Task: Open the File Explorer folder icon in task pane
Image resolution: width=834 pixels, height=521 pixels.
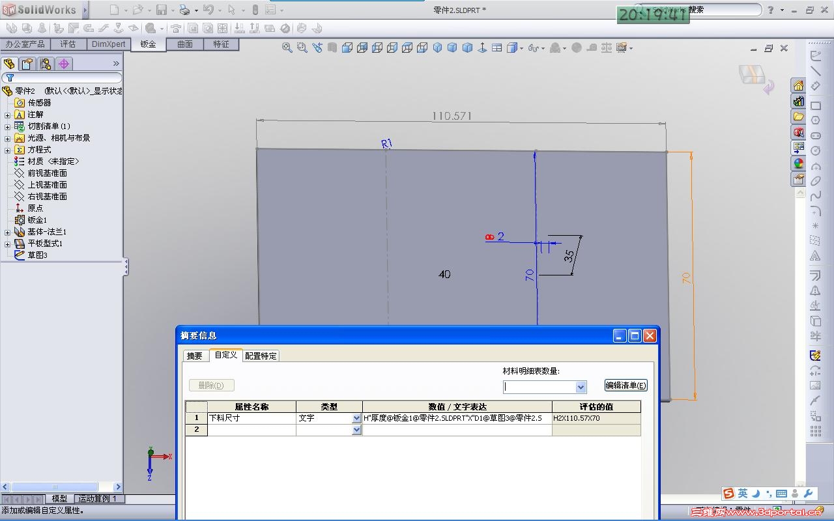Action: click(x=798, y=117)
